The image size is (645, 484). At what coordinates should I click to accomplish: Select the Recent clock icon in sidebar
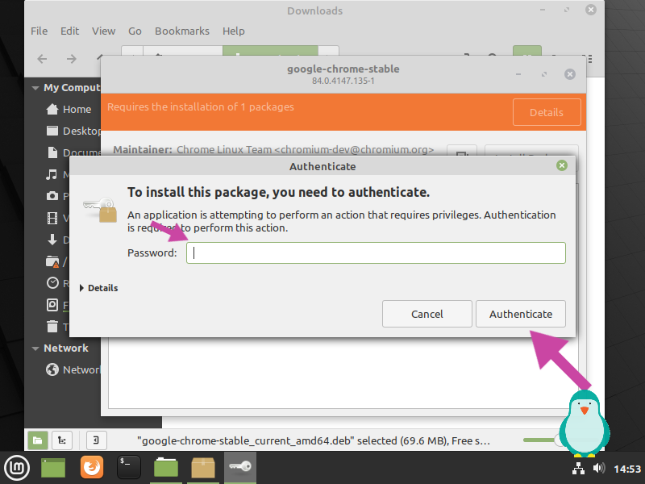(x=52, y=283)
